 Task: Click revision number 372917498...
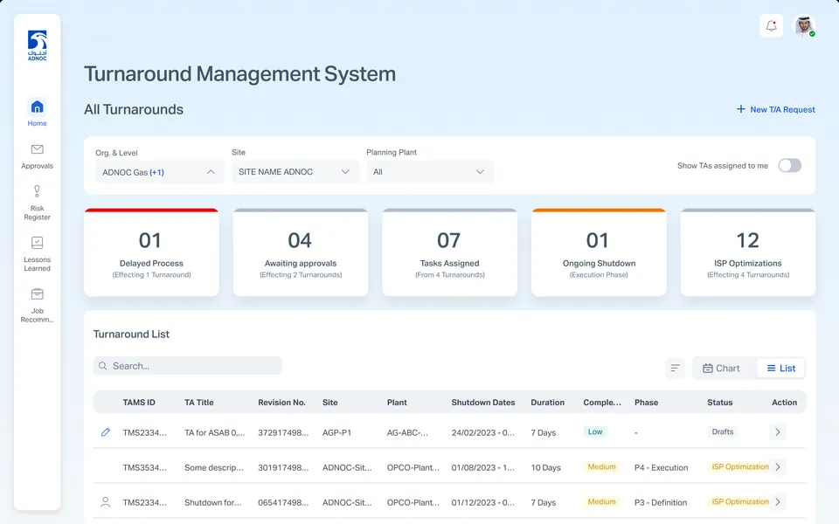point(283,432)
